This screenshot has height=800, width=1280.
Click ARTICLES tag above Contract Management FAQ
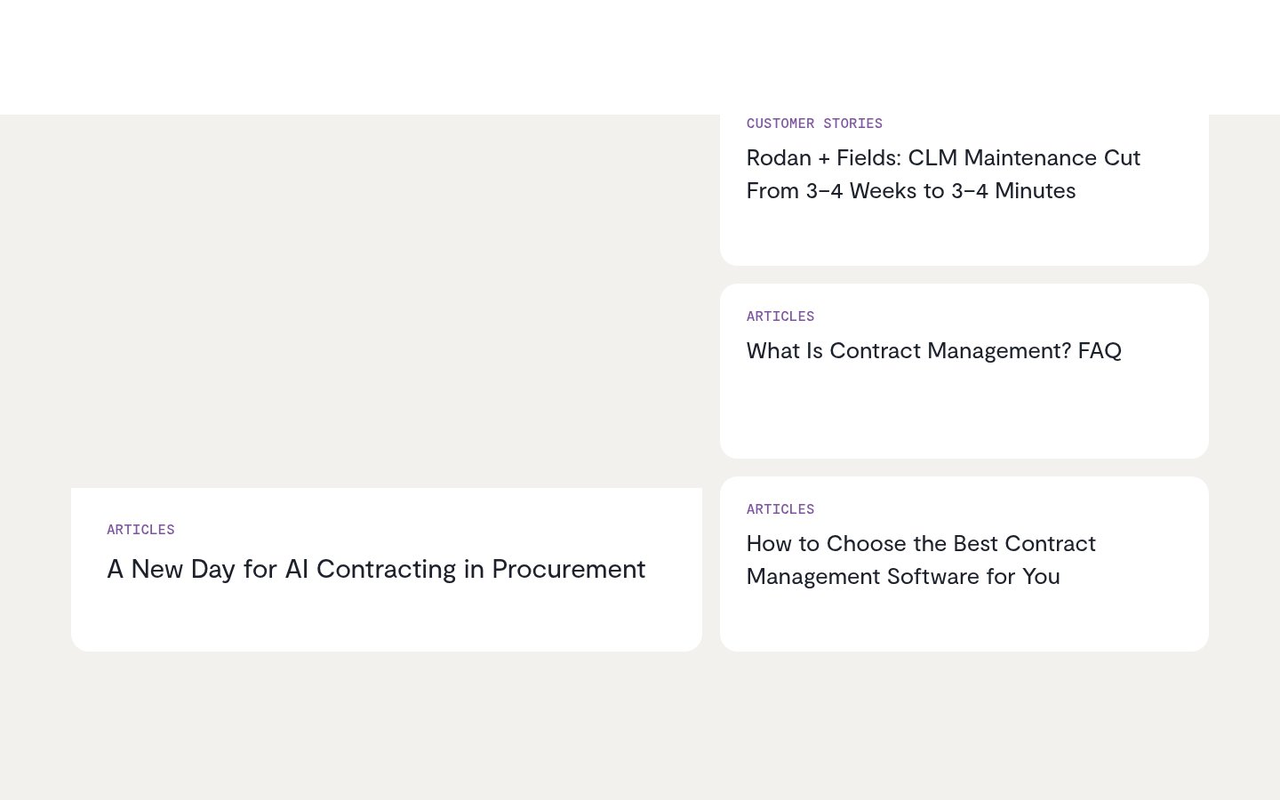(780, 316)
